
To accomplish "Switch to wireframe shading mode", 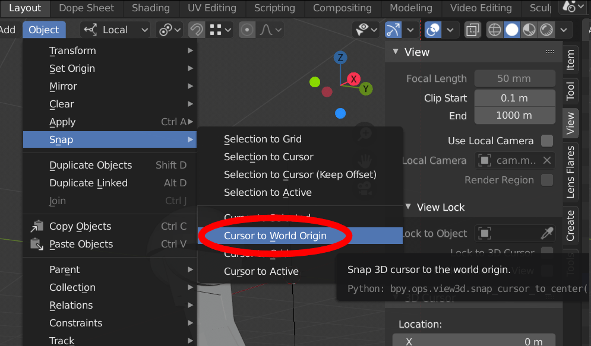I will tap(494, 30).
